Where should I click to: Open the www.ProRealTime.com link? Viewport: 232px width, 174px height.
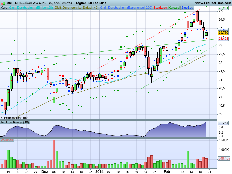(x=213, y=3)
